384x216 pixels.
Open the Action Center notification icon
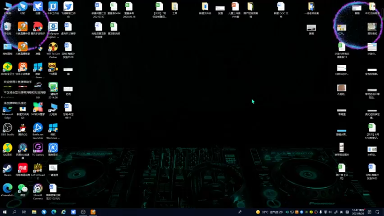(x=377, y=212)
